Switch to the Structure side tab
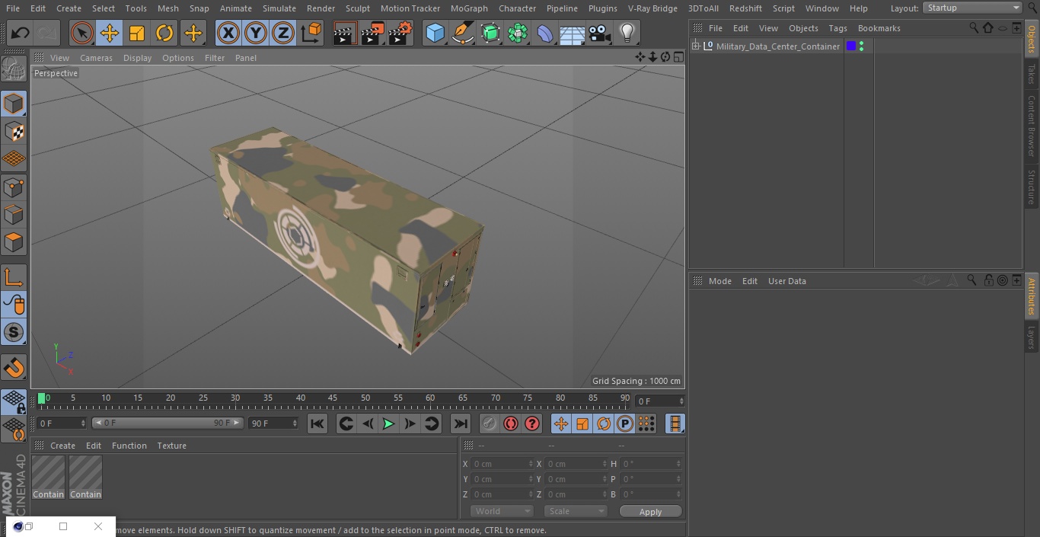The width and height of the screenshot is (1040, 537). 1032,187
